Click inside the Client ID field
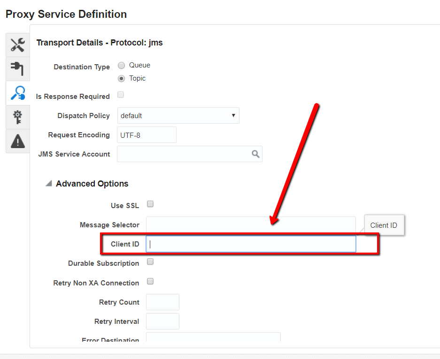 point(251,243)
